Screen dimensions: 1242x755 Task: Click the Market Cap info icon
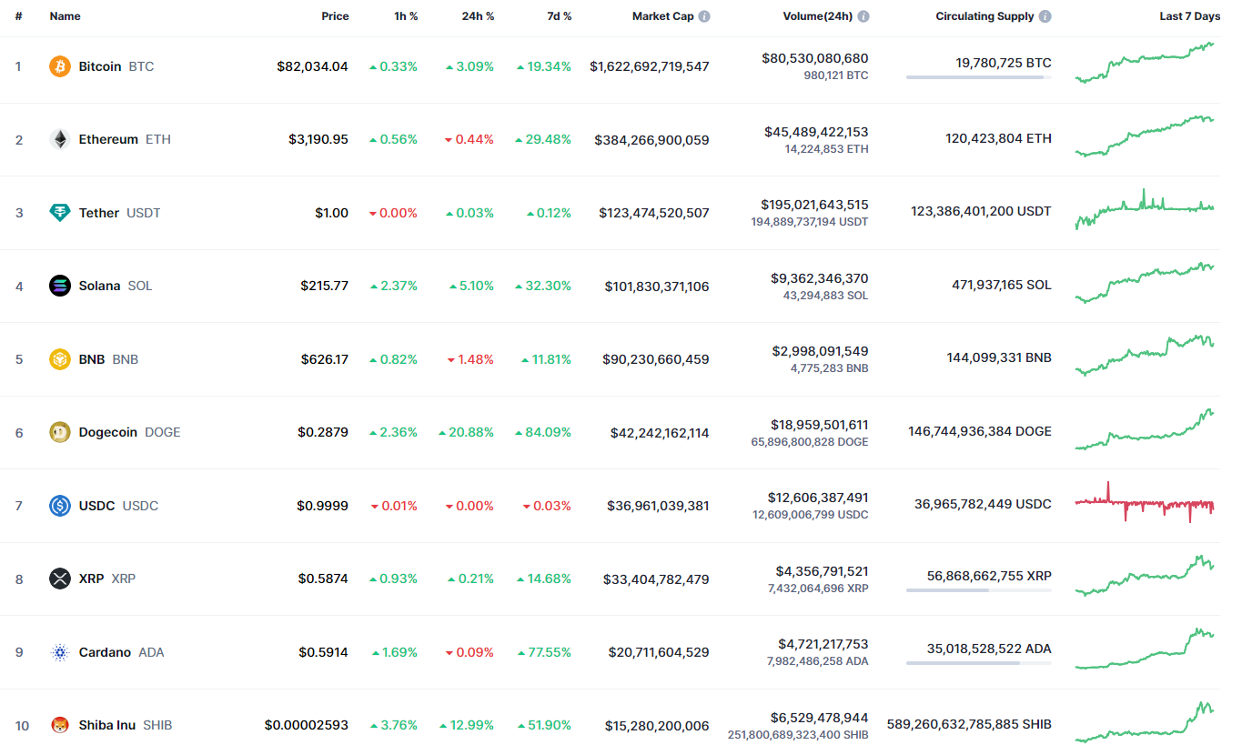click(x=704, y=16)
